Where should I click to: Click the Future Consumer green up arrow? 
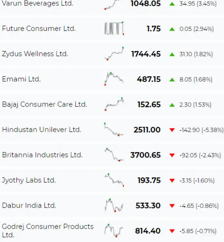coord(172,29)
